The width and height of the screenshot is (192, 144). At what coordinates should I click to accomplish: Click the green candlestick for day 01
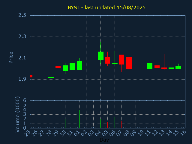tap(79, 65)
